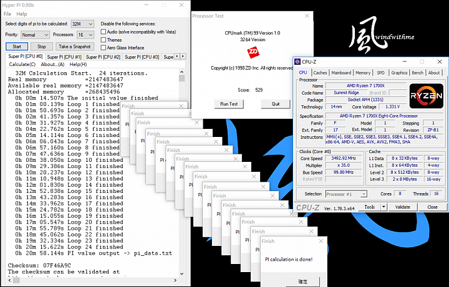Open the About tab in CPU-Z
This screenshot has height=287, width=449.
point(434,73)
